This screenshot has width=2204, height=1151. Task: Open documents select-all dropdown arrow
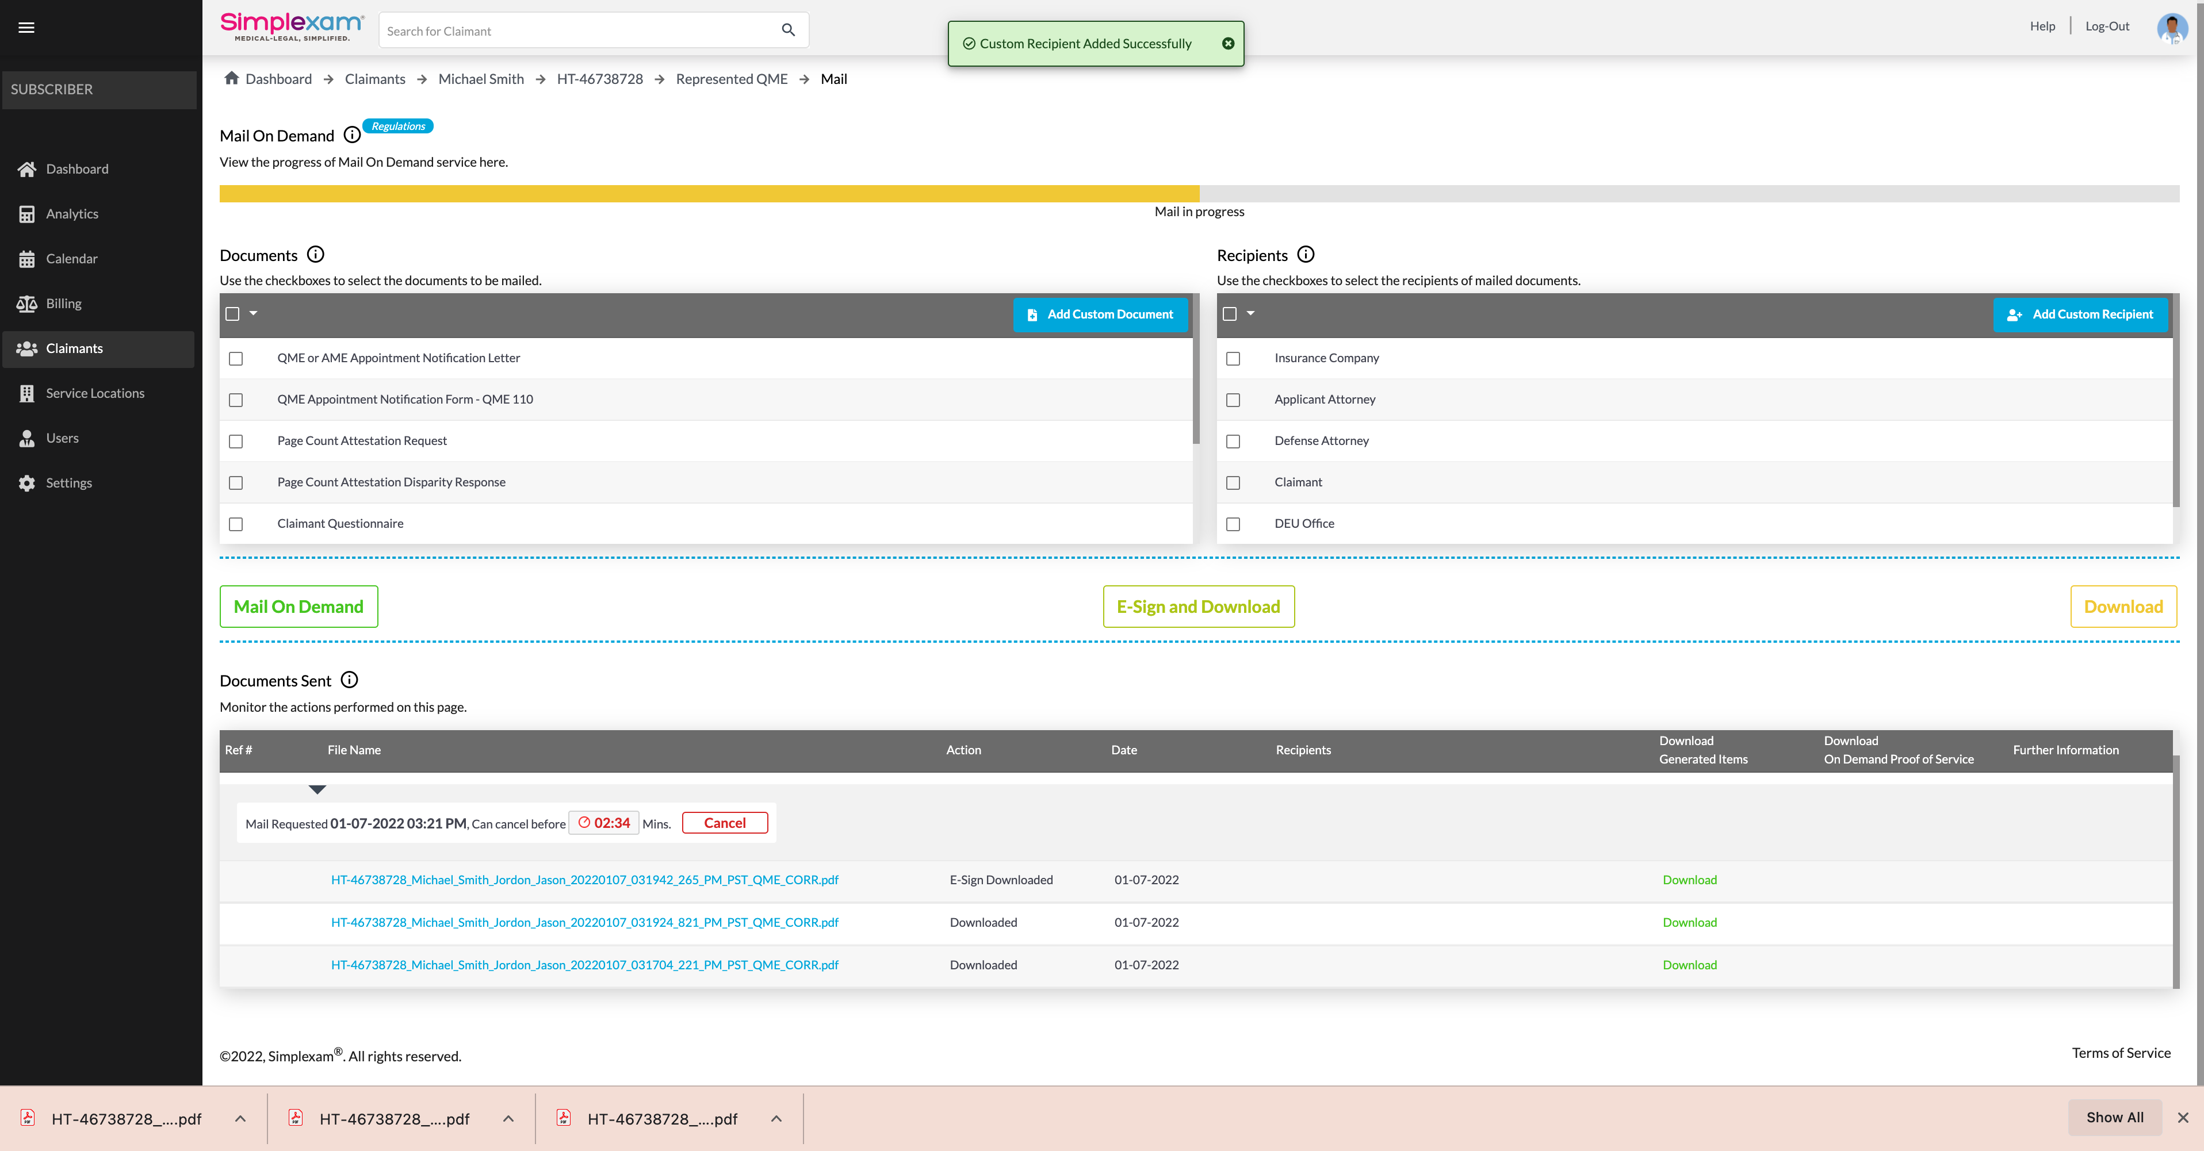click(253, 313)
